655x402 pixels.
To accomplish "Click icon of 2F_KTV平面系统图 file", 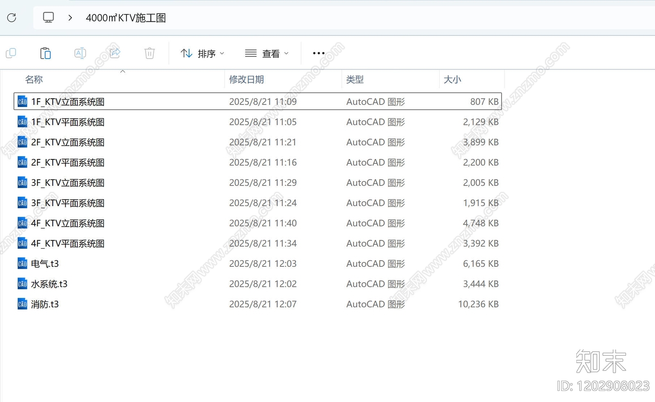I will pos(23,162).
